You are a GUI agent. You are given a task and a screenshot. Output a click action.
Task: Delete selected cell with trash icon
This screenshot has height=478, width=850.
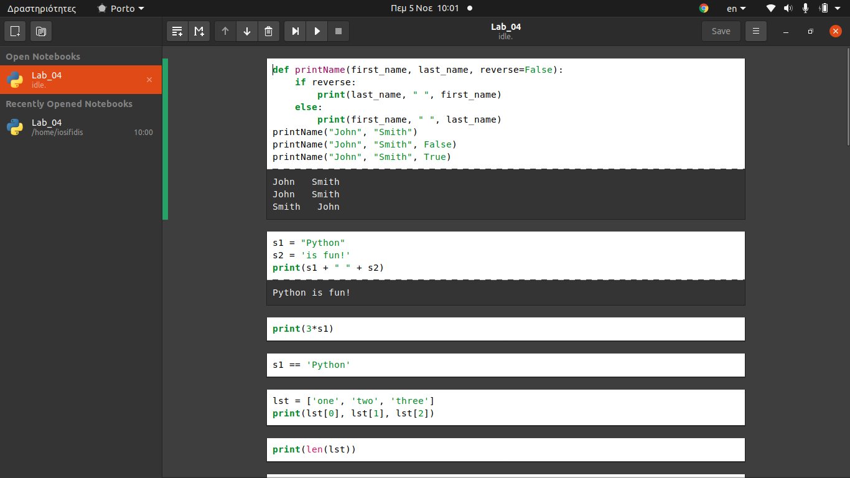(268, 31)
